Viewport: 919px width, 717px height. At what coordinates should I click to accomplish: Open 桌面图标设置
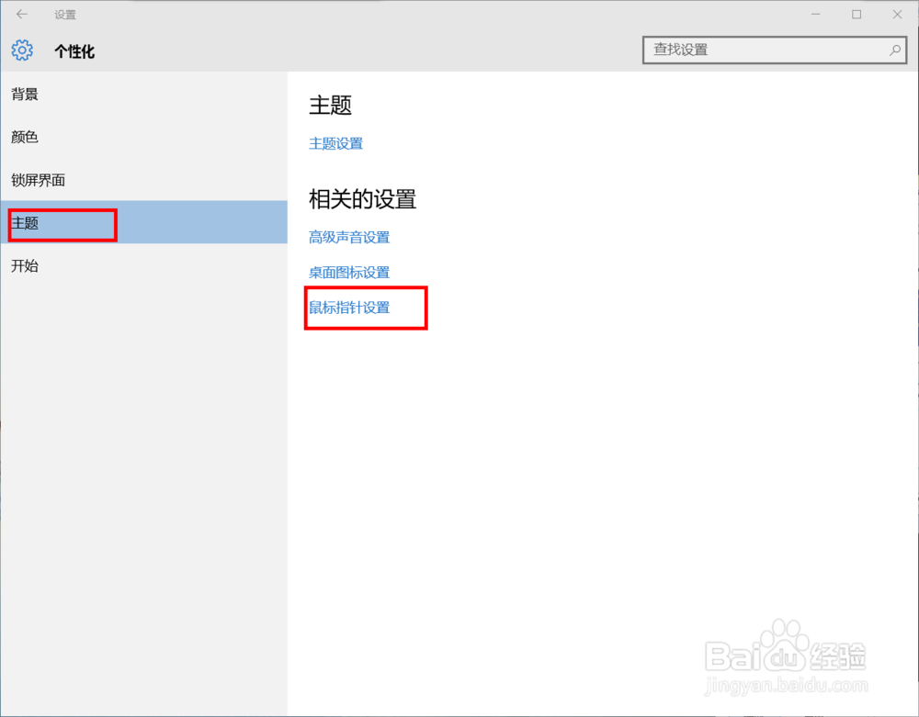[350, 272]
